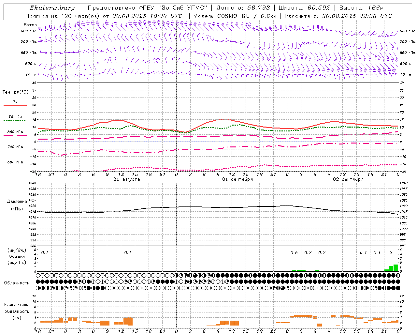
Task: Click the "0.5" precipitation amount value
Action: click(294, 253)
